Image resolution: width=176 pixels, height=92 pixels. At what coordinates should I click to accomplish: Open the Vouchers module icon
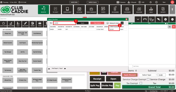click(139, 9)
